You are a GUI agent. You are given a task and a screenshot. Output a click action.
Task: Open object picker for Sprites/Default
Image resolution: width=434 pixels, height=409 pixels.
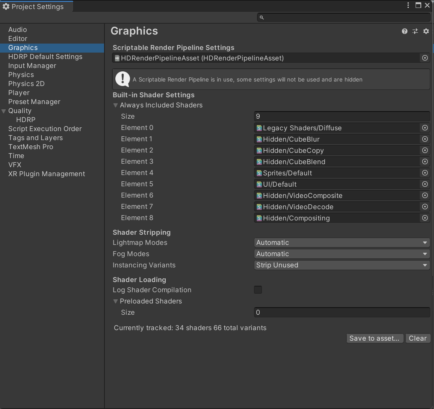[425, 173]
